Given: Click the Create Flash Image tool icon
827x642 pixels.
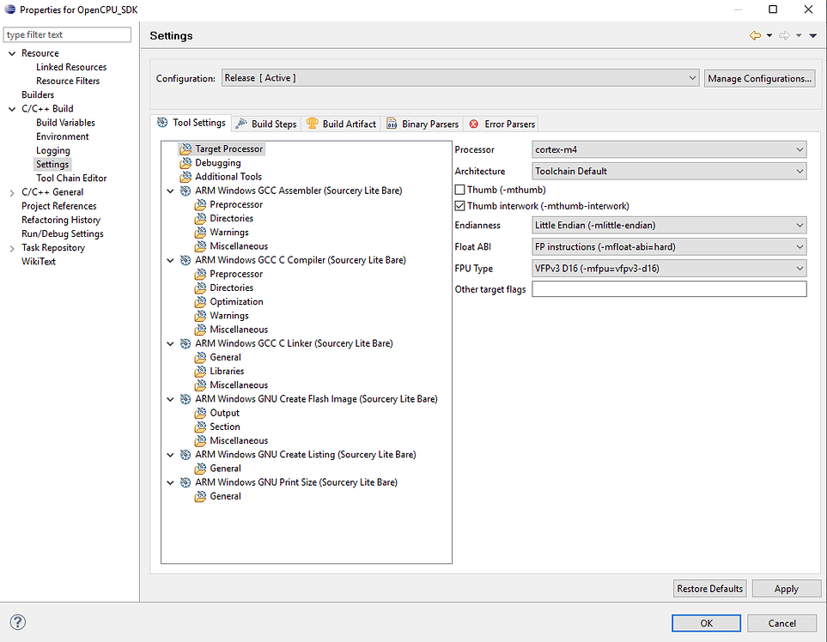Looking at the screenshot, I should tap(185, 399).
